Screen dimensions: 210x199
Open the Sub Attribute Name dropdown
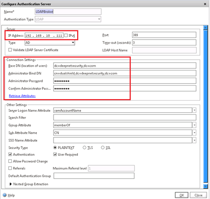(195, 133)
